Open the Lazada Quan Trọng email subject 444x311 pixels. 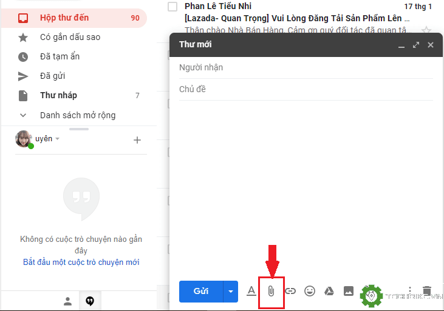(x=297, y=18)
